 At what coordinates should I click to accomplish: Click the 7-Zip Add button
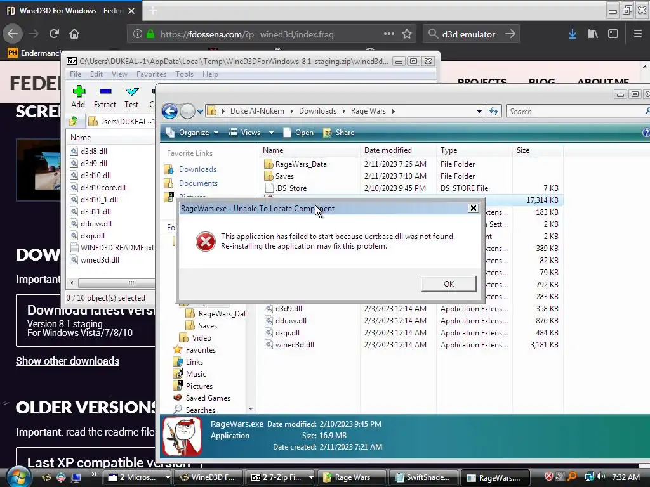click(78, 97)
